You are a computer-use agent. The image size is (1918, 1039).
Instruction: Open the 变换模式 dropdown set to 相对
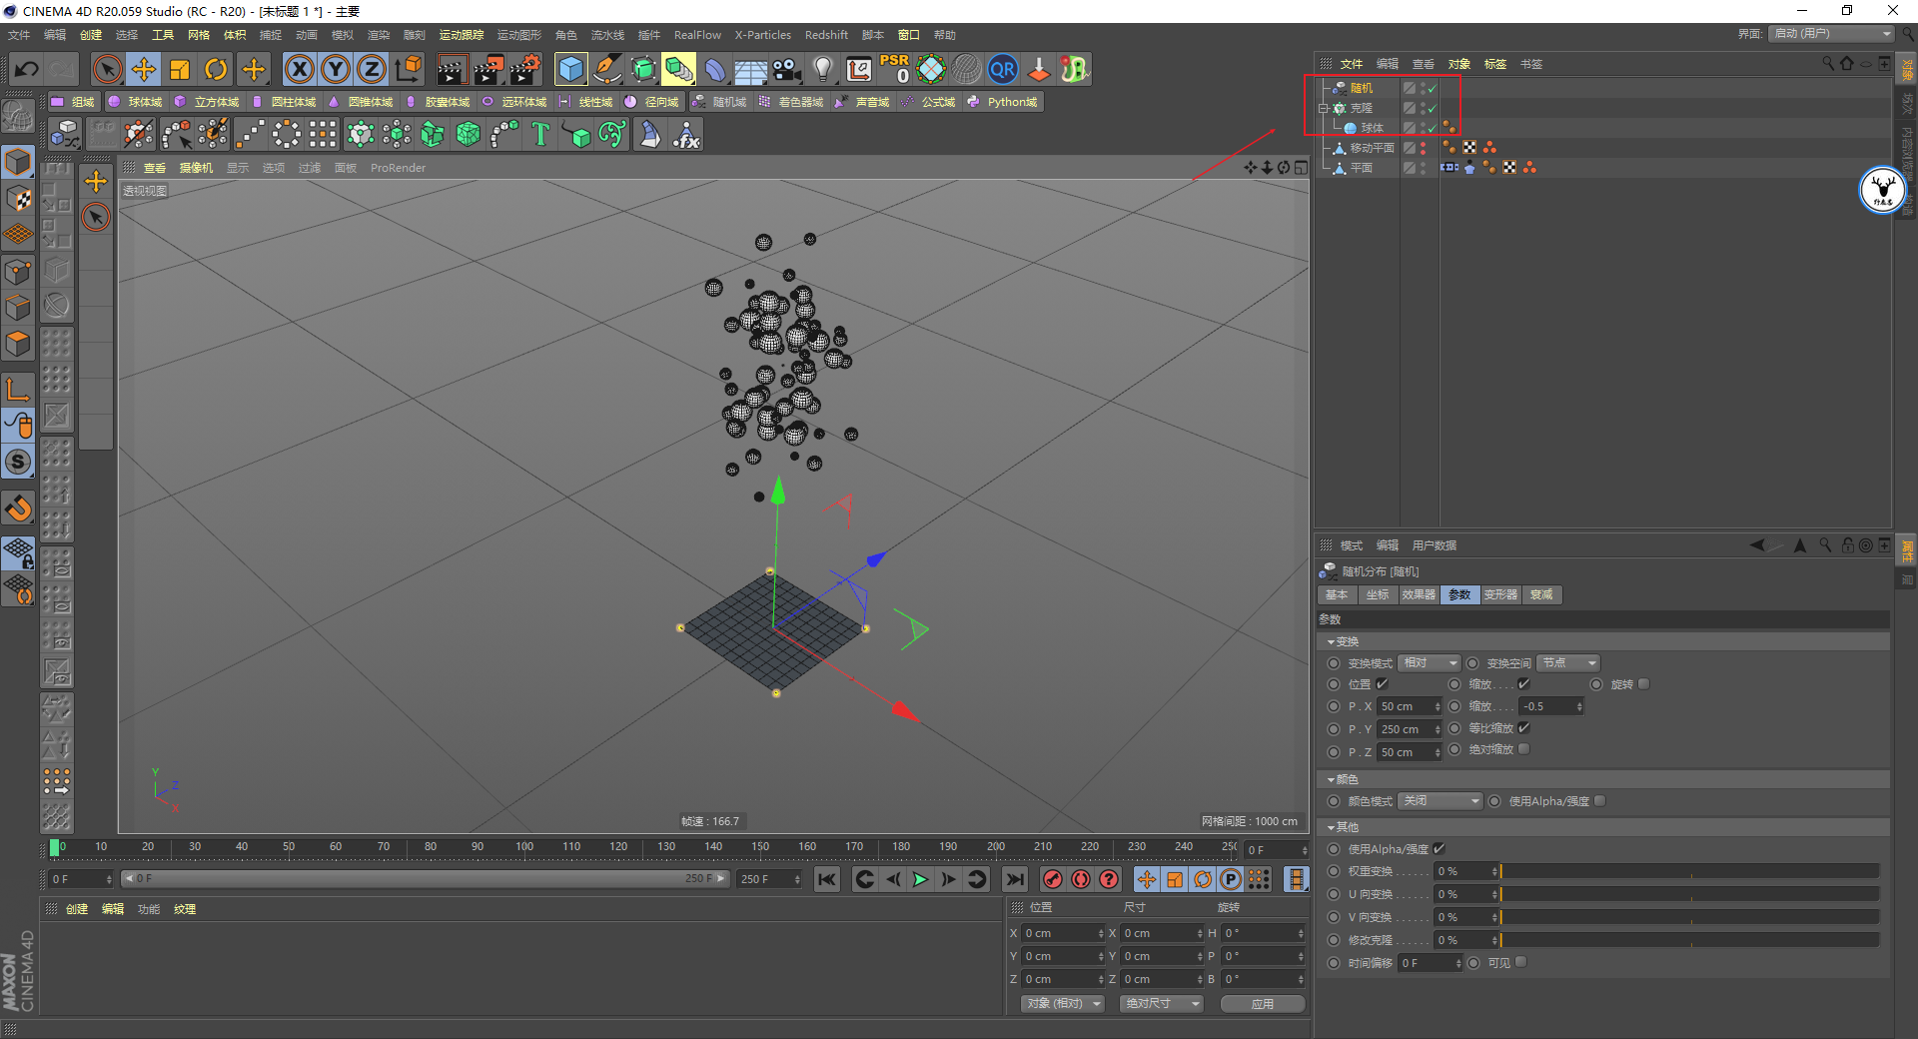[1429, 663]
